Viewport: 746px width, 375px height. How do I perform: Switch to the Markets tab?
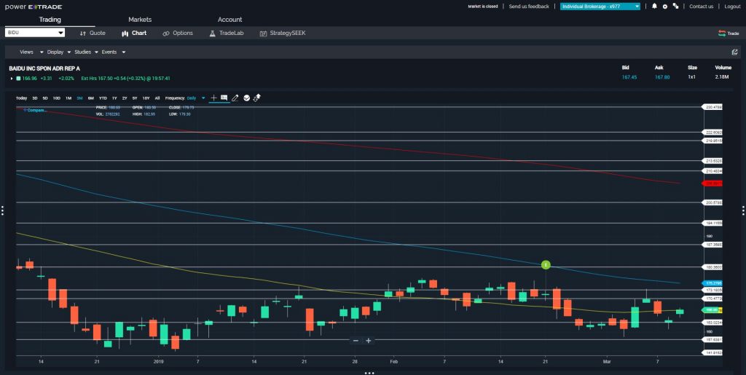click(x=140, y=20)
